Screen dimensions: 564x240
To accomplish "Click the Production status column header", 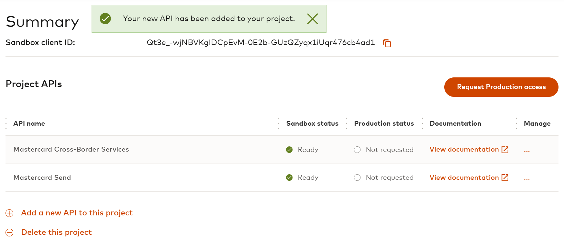I will pos(384,123).
